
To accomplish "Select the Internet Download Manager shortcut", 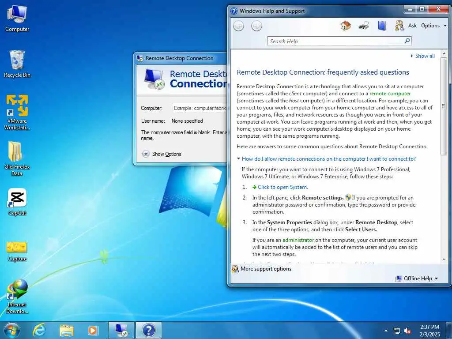I will point(17,296).
